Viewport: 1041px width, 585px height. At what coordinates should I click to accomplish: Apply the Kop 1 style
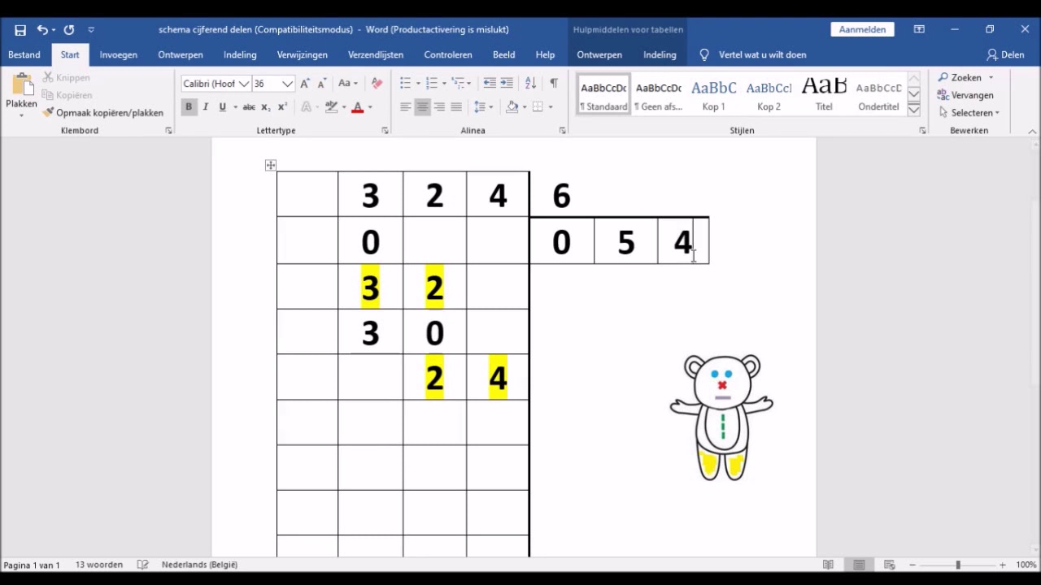point(714,94)
